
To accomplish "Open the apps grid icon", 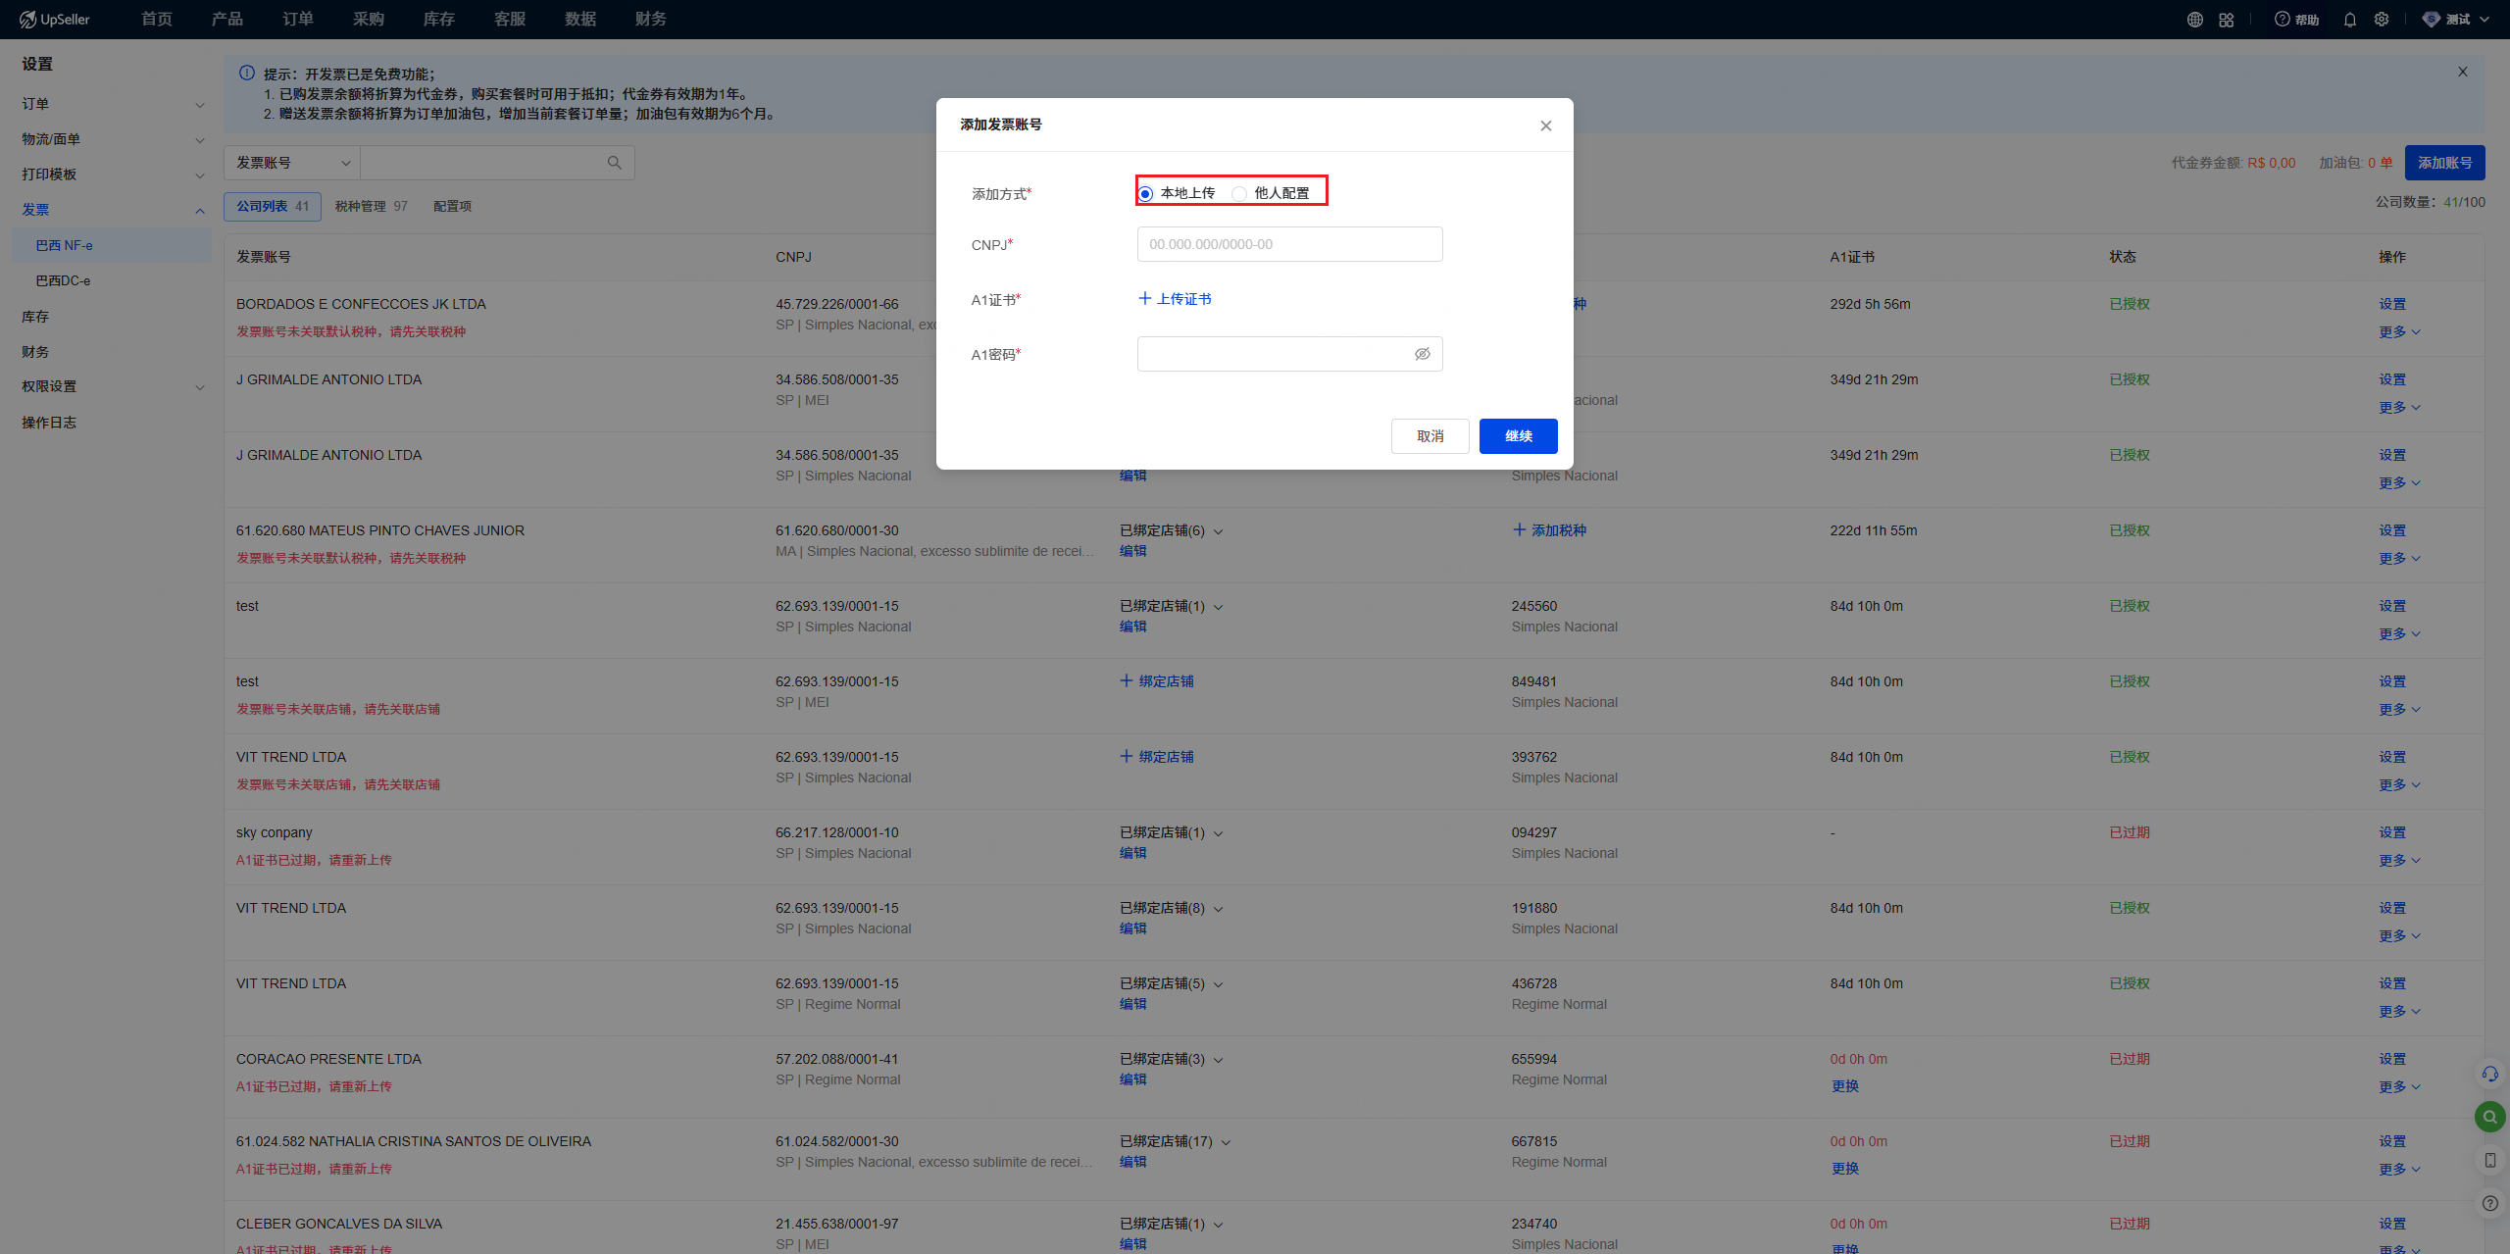I will pyautogui.click(x=2226, y=20).
